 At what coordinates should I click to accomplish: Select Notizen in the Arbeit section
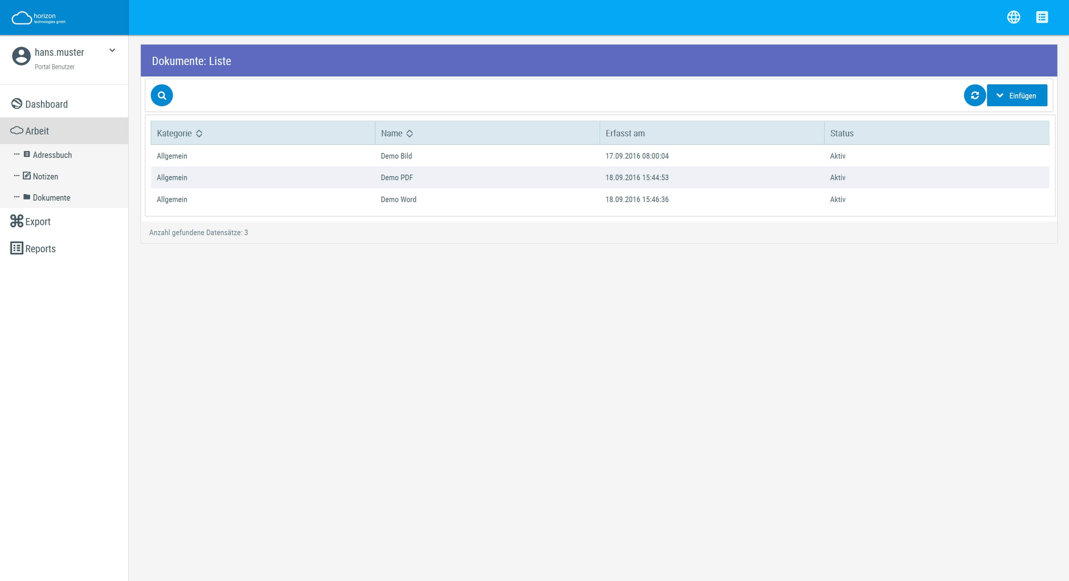[46, 176]
